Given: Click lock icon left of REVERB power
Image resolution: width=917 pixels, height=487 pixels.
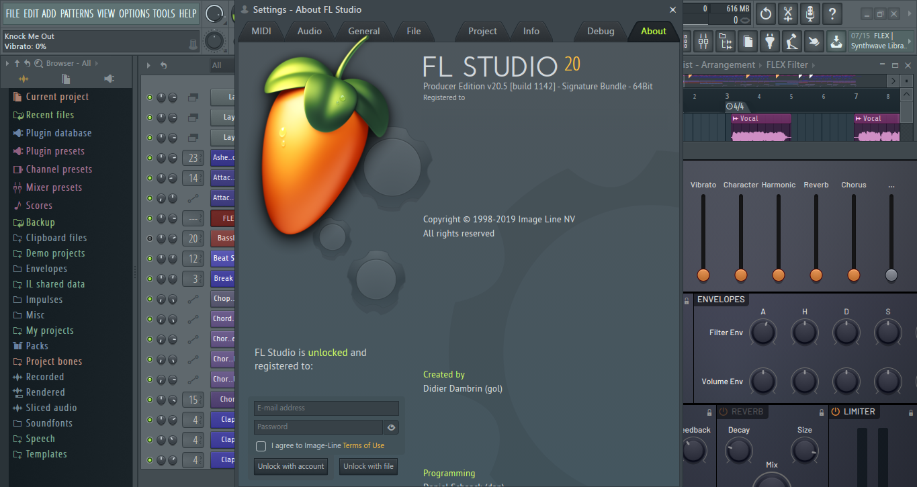Looking at the screenshot, I should point(709,412).
